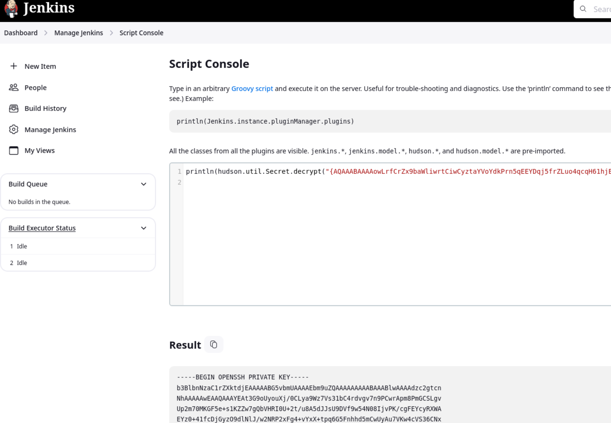Open the Build Executor Status link

pyautogui.click(x=42, y=228)
